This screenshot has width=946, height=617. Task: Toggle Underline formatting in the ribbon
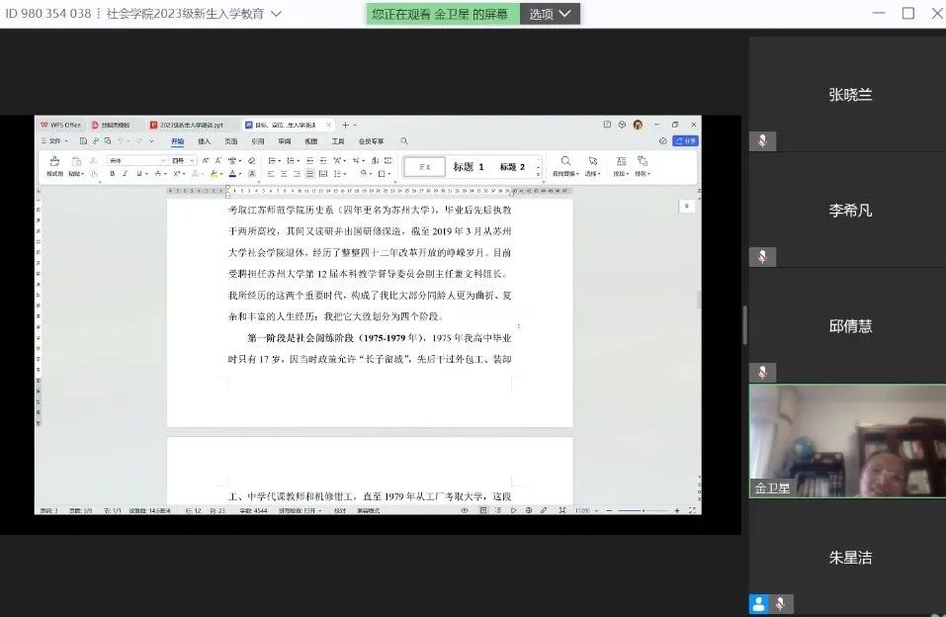137,174
